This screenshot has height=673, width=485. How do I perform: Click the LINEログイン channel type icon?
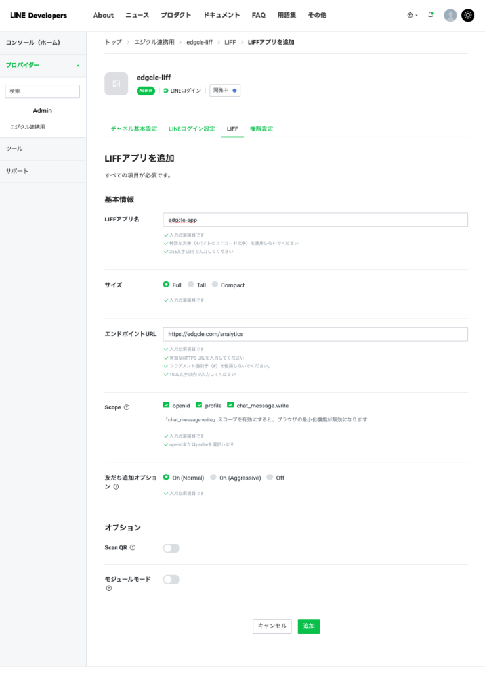166,91
